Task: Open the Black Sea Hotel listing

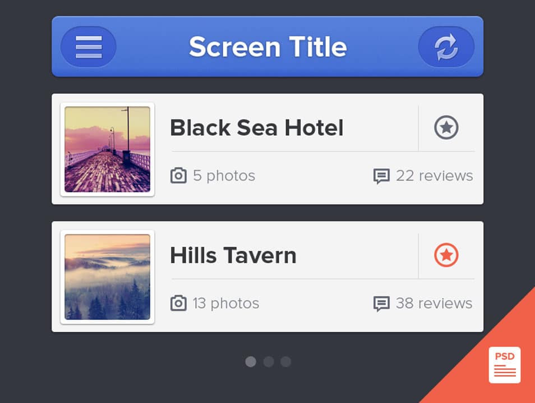Action: point(256,127)
